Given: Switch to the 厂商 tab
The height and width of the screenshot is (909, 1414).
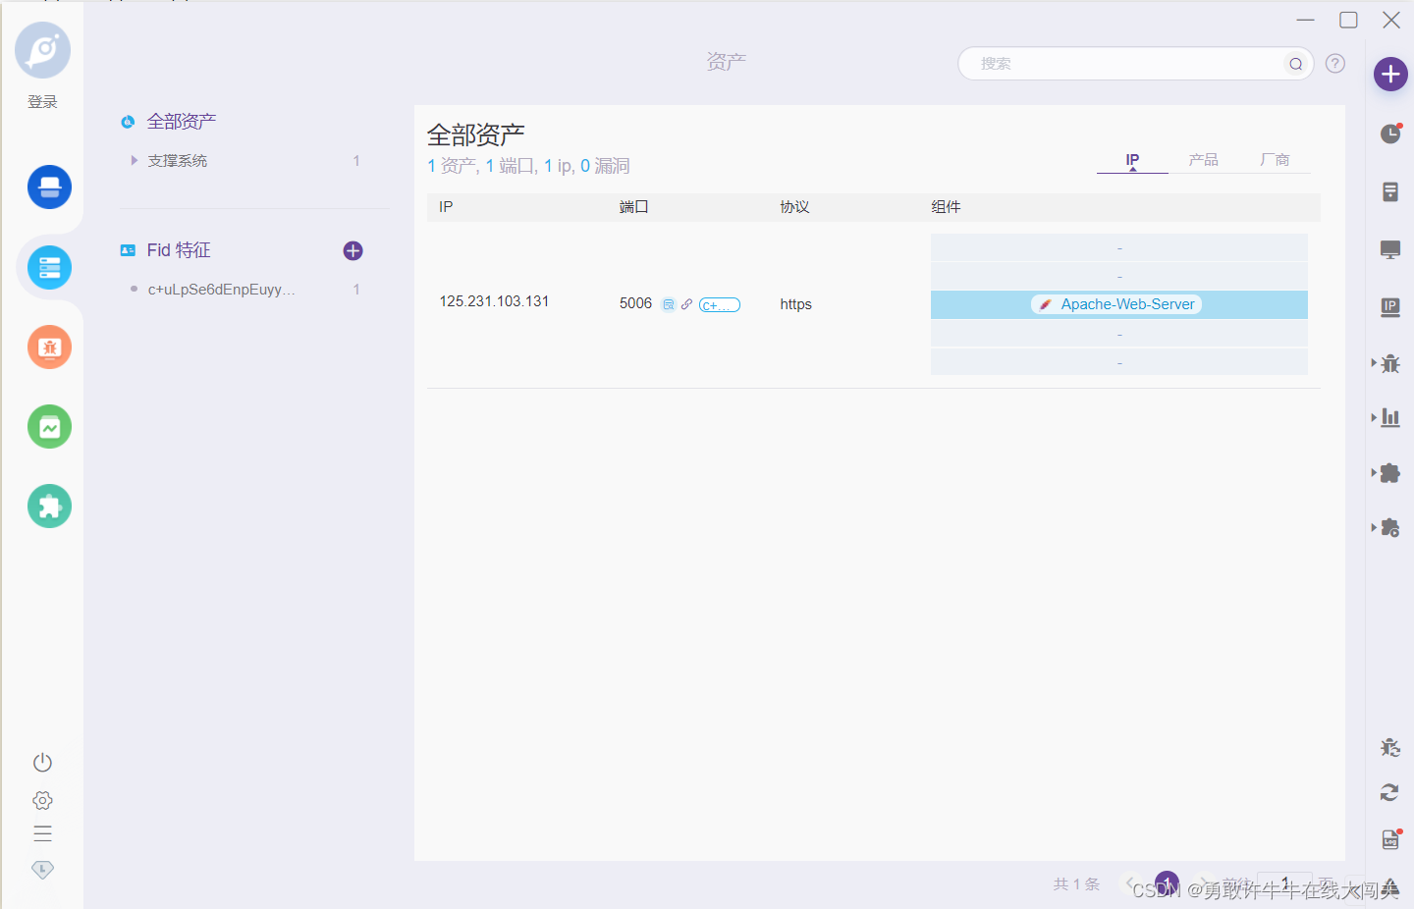Looking at the screenshot, I should pos(1275,160).
